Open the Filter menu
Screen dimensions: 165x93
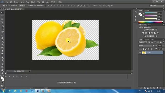38,2
